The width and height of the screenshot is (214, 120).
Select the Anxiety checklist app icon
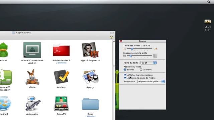pyautogui.click(x=61, y=77)
